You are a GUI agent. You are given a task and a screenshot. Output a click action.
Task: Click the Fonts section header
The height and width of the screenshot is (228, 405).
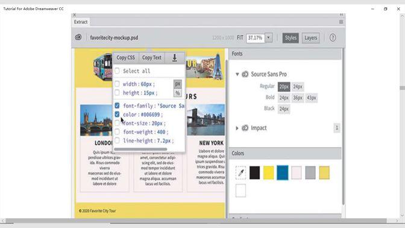click(x=285, y=54)
